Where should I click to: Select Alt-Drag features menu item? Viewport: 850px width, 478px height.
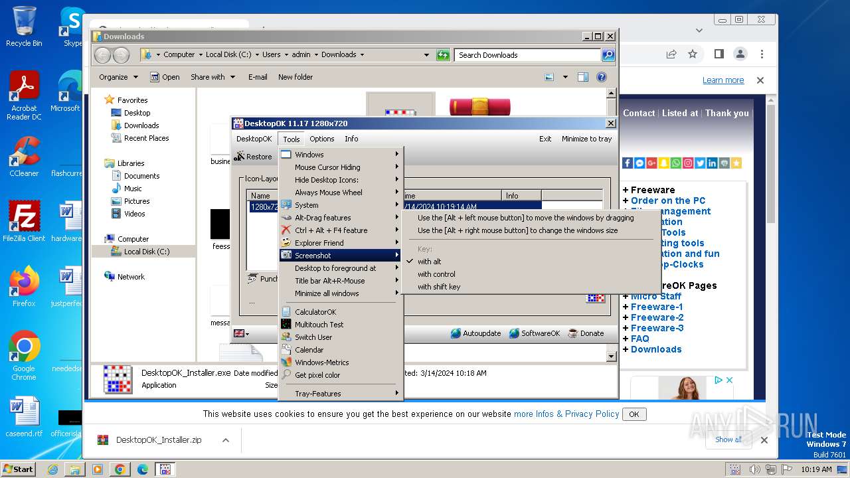[x=341, y=218]
